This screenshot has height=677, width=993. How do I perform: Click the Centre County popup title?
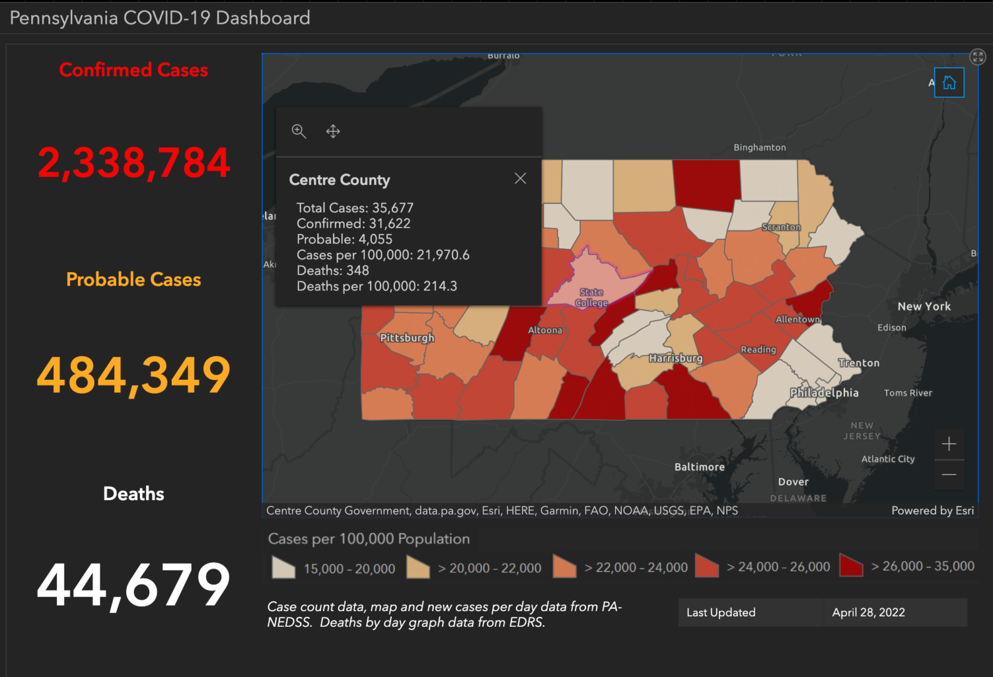coord(340,180)
